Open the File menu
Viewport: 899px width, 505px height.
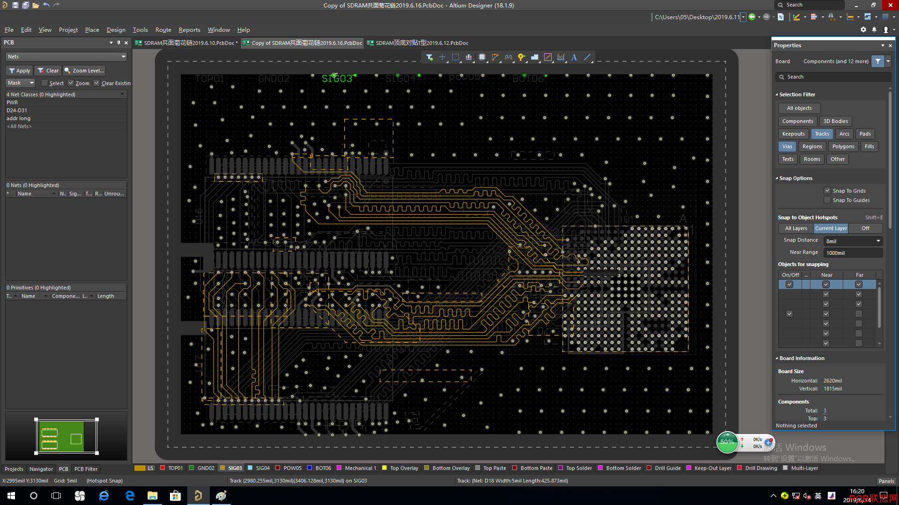point(9,29)
